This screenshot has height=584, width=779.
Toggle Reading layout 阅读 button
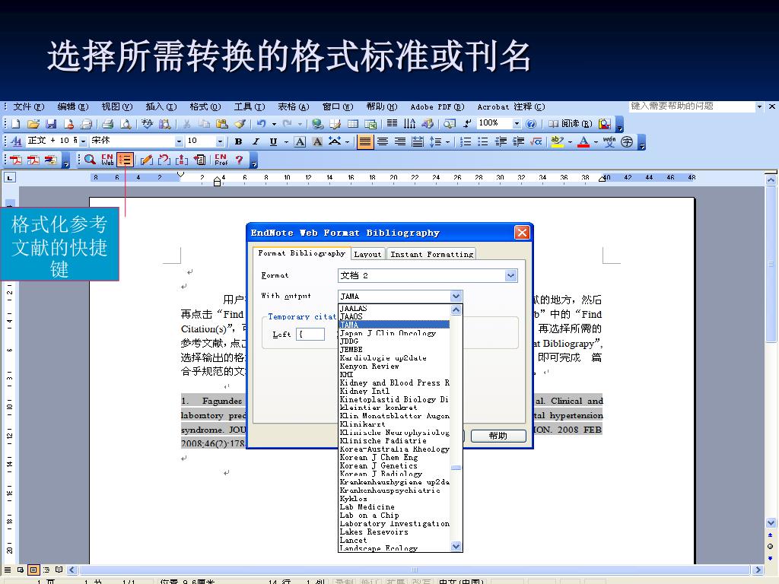[571, 124]
